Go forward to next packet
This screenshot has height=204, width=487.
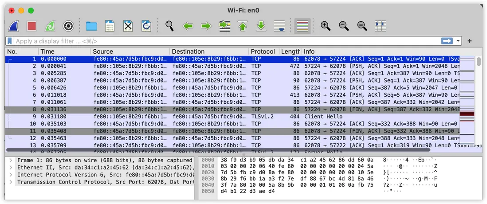pos(206,26)
